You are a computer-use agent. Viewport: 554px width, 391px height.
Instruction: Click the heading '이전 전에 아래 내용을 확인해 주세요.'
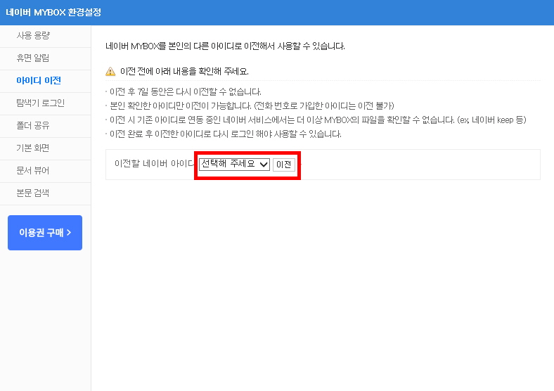pyautogui.click(x=184, y=72)
